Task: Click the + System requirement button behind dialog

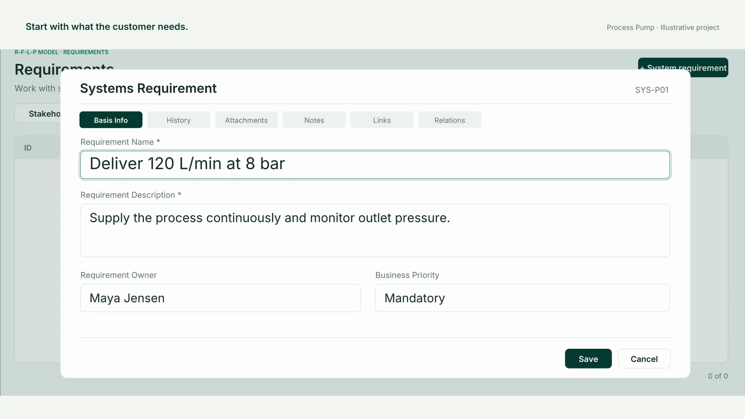Action: pos(683,64)
